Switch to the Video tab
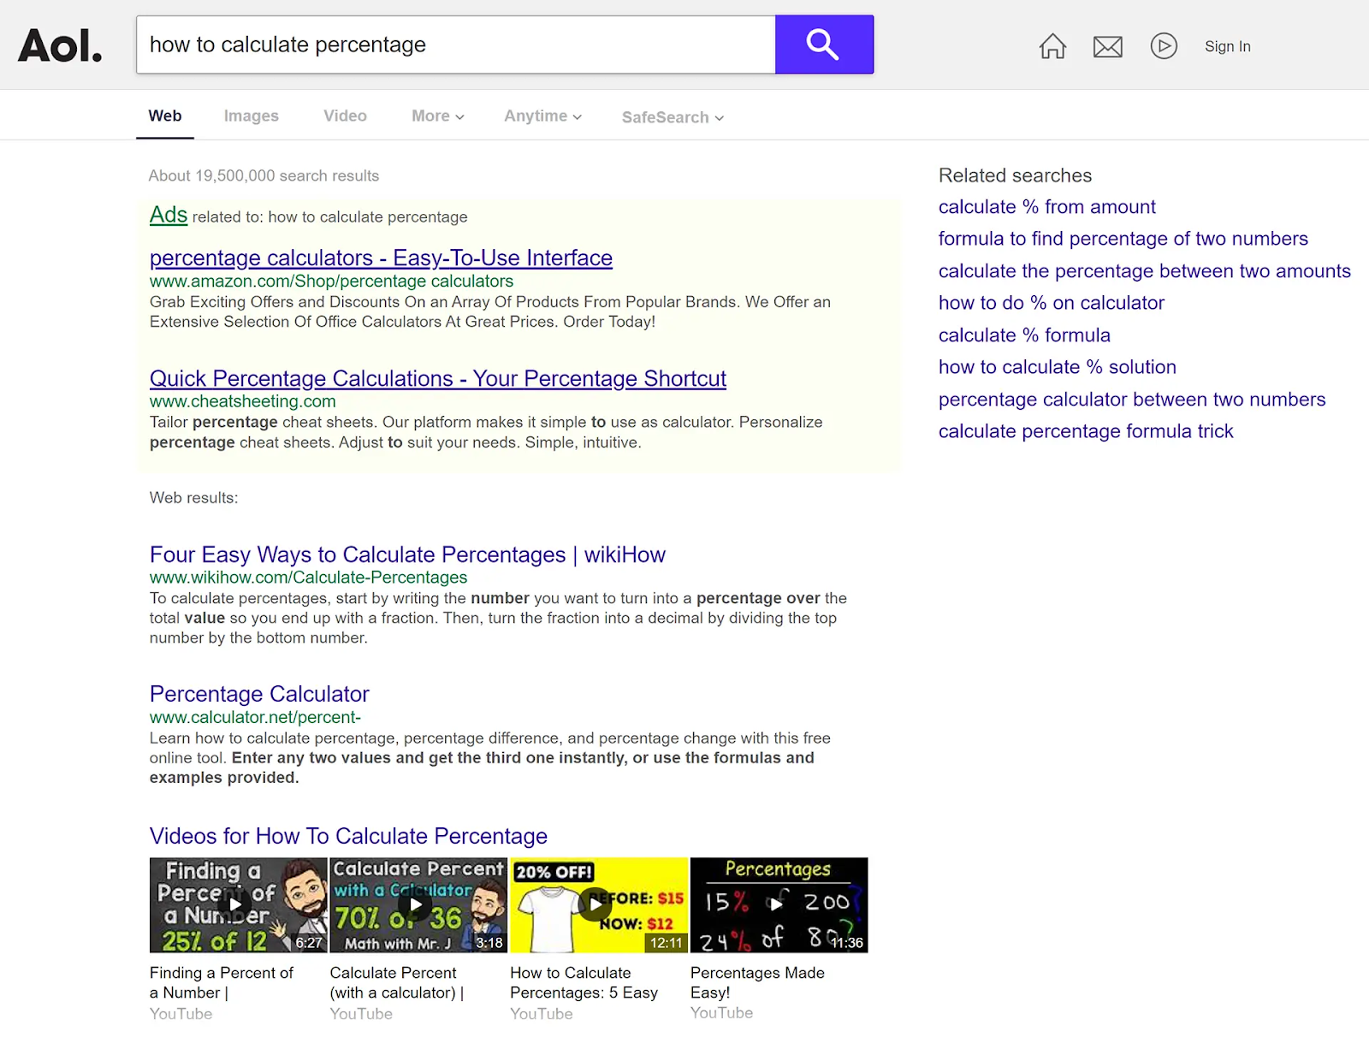Screen dimensions: 1369x1049 345,116
